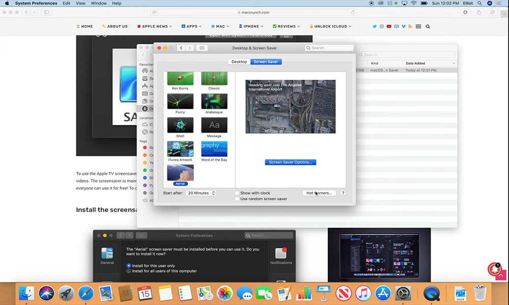The image size is (509, 305).
Task: Select the Screen Saver tab
Action: (x=266, y=62)
